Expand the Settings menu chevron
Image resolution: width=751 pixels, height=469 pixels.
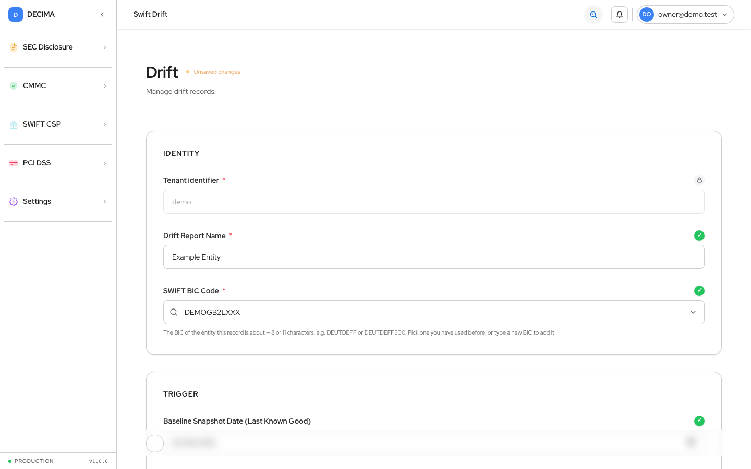click(x=105, y=202)
